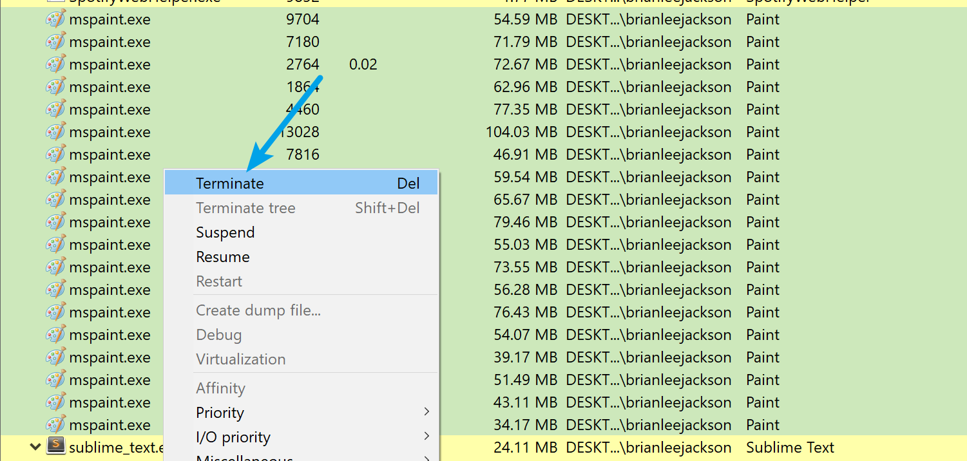Click the user name in the 46.91 MB row

(648, 155)
